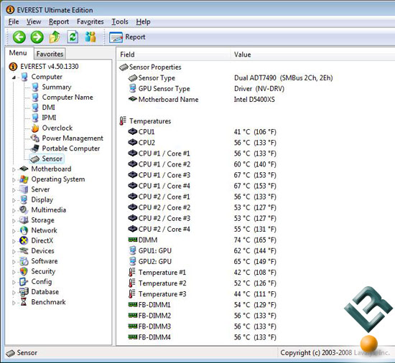The image size is (395, 363).
Task: Expand the DirectX tree node
Action: click(14, 241)
